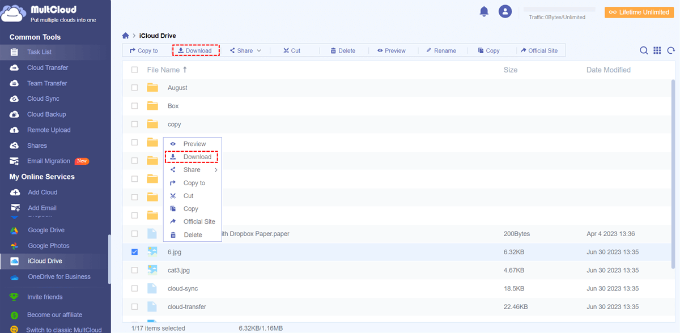Click the Delete toolbar button

[343, 50]
